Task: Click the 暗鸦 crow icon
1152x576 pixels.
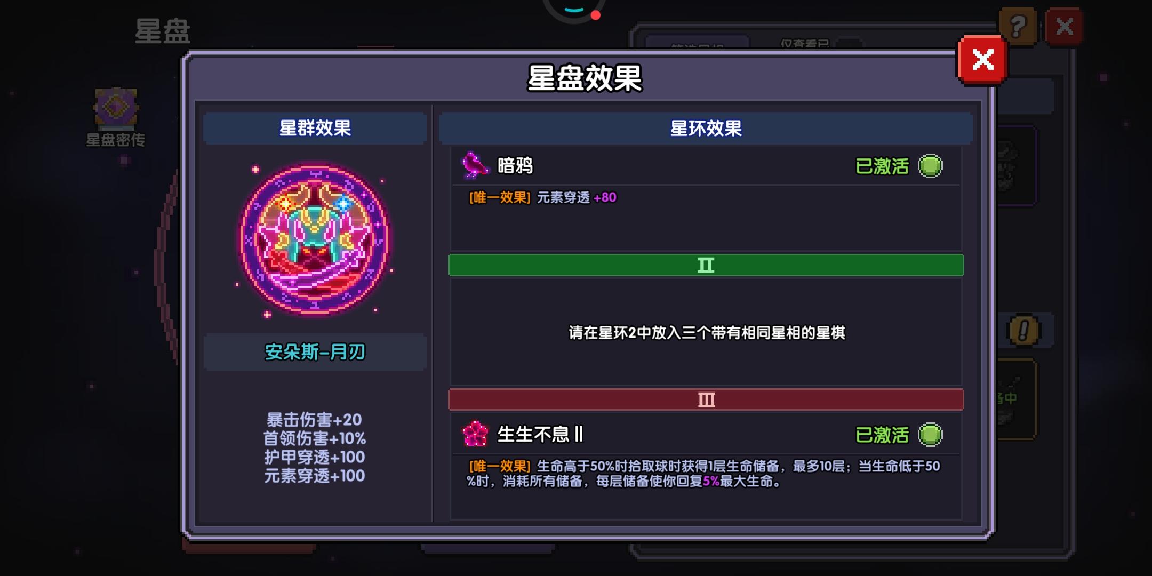Action: tap(474, 165)
